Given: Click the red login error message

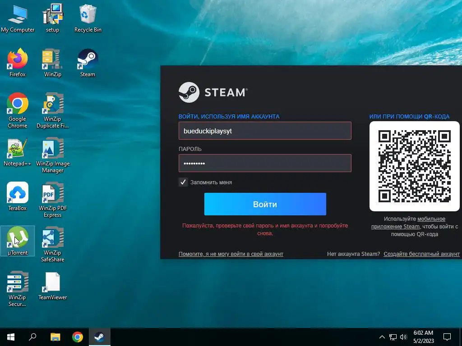Looking at the screenshot, I should point(265,229).
